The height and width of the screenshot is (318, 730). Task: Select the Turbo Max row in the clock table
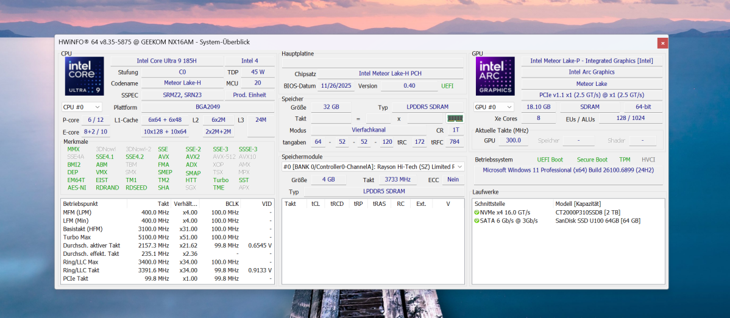coord(168,237)
